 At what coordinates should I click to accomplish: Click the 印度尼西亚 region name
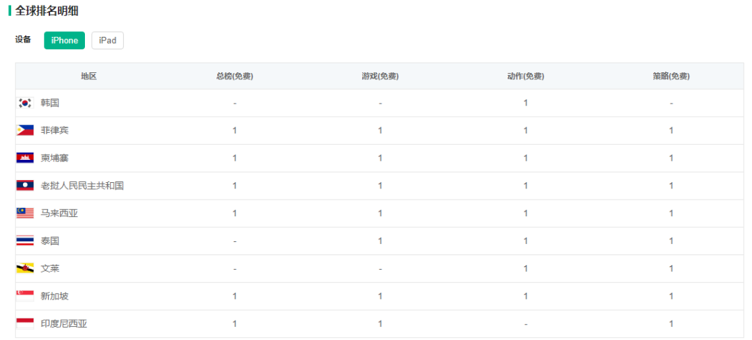[x=64, y=323]
